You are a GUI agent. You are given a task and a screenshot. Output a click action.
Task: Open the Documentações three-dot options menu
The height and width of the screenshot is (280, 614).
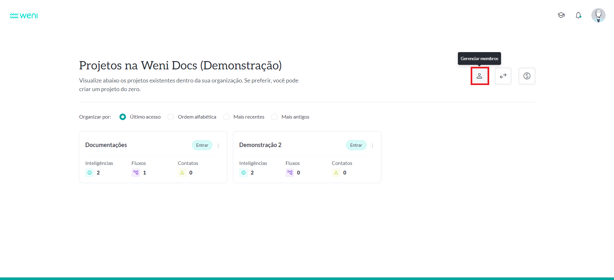click(218, 146)
